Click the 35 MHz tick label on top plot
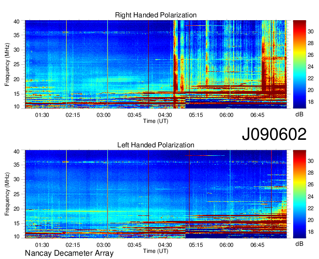 click(x=16, y=35)
